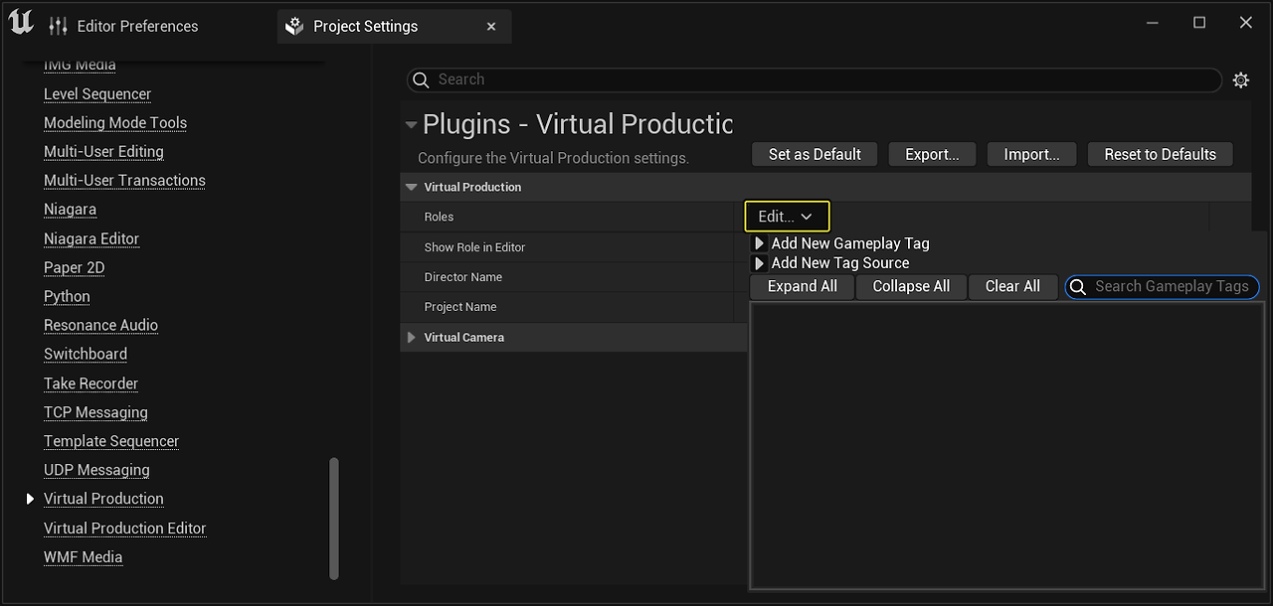
Task: Click the Collapse All button
Action: click(x=911, y=286)
